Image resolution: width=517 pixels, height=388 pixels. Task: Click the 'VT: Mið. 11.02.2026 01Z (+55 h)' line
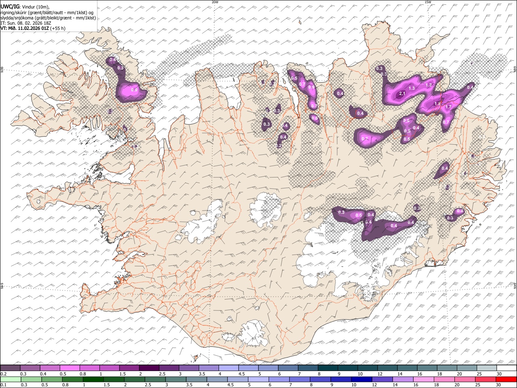pos(33,28)
